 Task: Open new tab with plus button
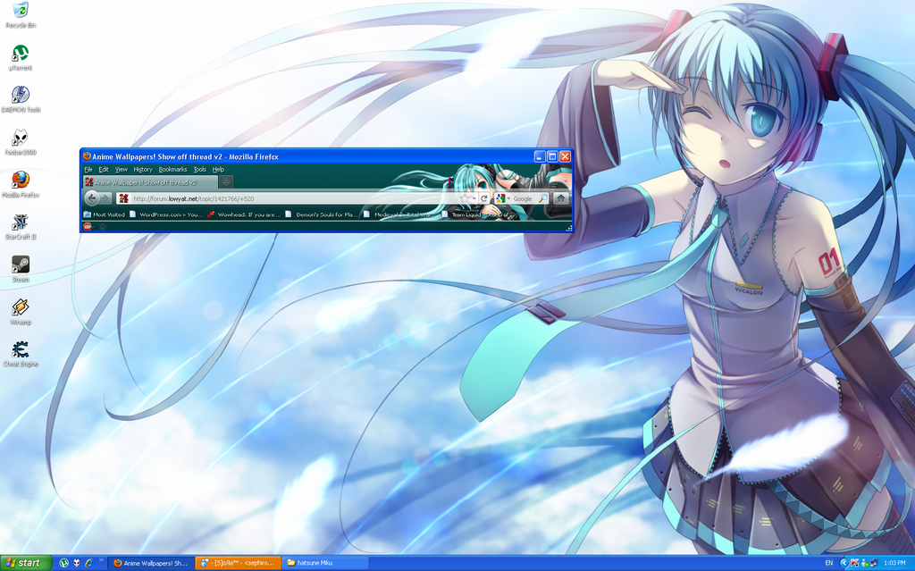(226, 182)
